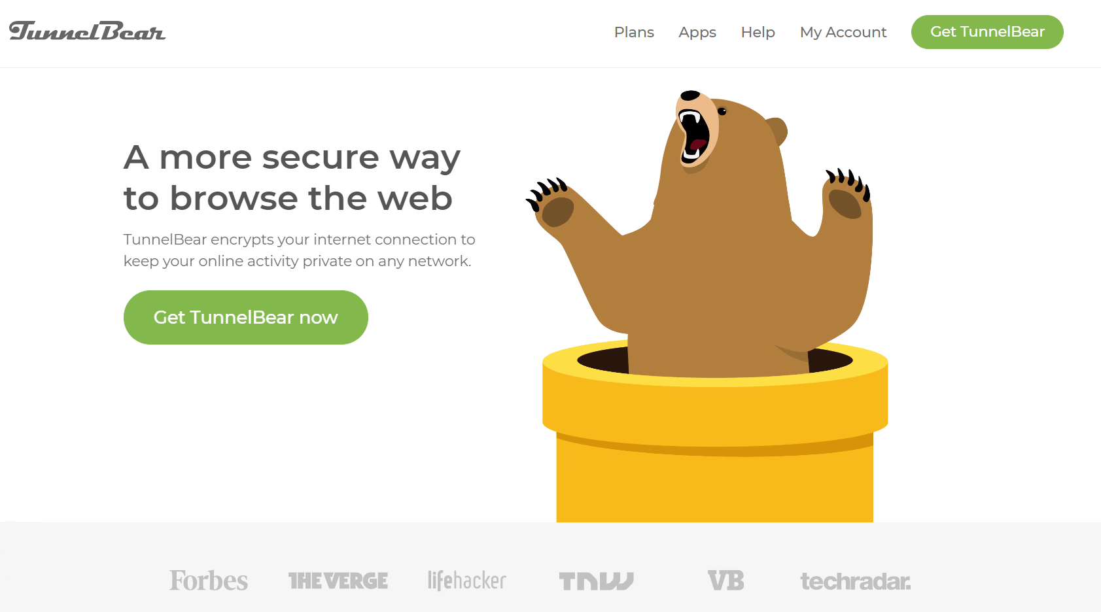Click the TunnelBear encrypts description text
Screen dimensions: 1101x612
click(299, 250)
